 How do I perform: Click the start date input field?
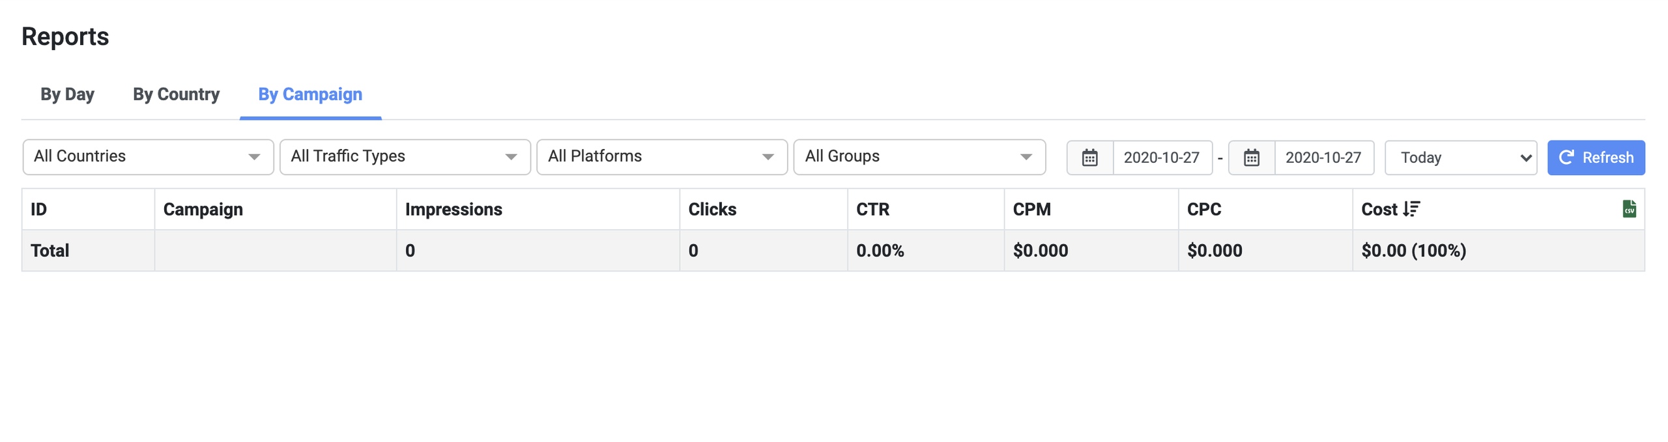(1162, 158)
